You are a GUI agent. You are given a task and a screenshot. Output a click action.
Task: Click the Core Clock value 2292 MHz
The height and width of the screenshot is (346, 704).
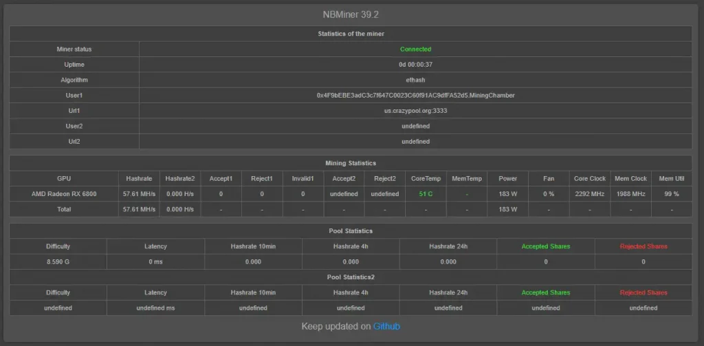pyautogui.click(x=590, y=194)
